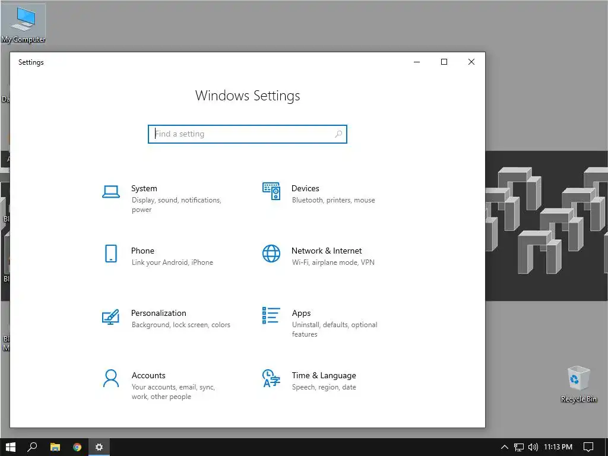Open the volume speaker tray icon
Viewport: 608px width, 456px height.
click(533, 447)
